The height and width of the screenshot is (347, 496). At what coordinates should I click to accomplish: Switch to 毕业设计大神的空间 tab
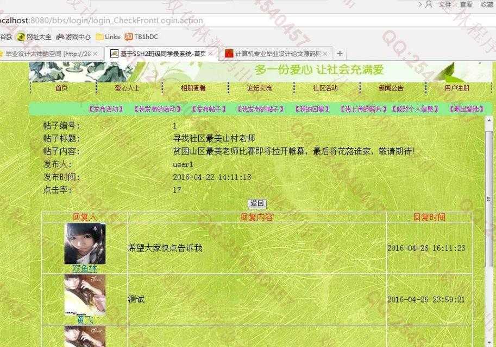coord(47,54)
